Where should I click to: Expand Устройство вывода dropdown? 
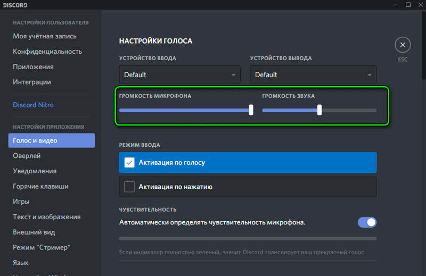pos(313,74)
